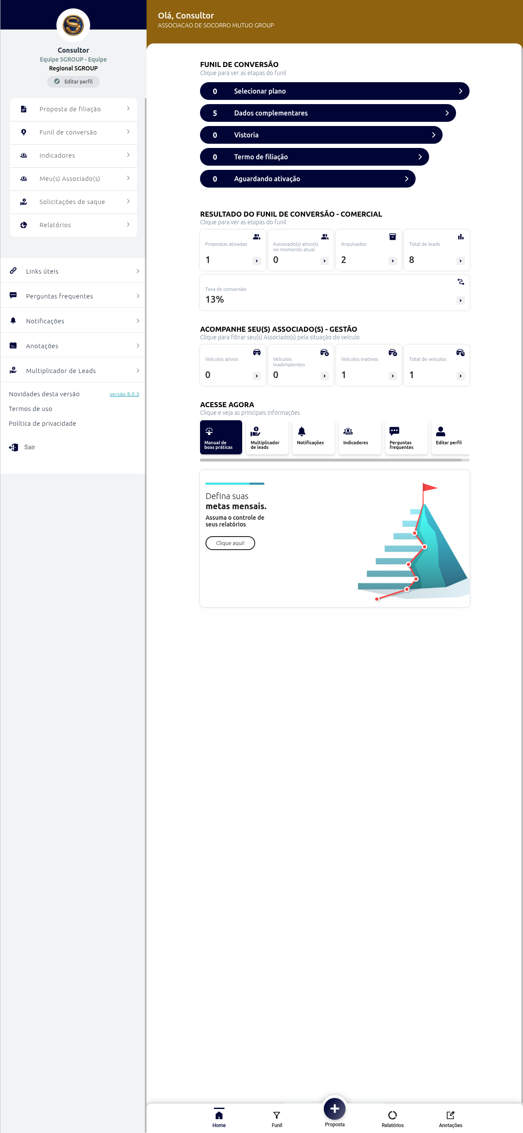Screen dimensions: 523x1133
Task: Expand Indicadores sidebar chevron
Action: pyautogui.click(x=128, y=155)
